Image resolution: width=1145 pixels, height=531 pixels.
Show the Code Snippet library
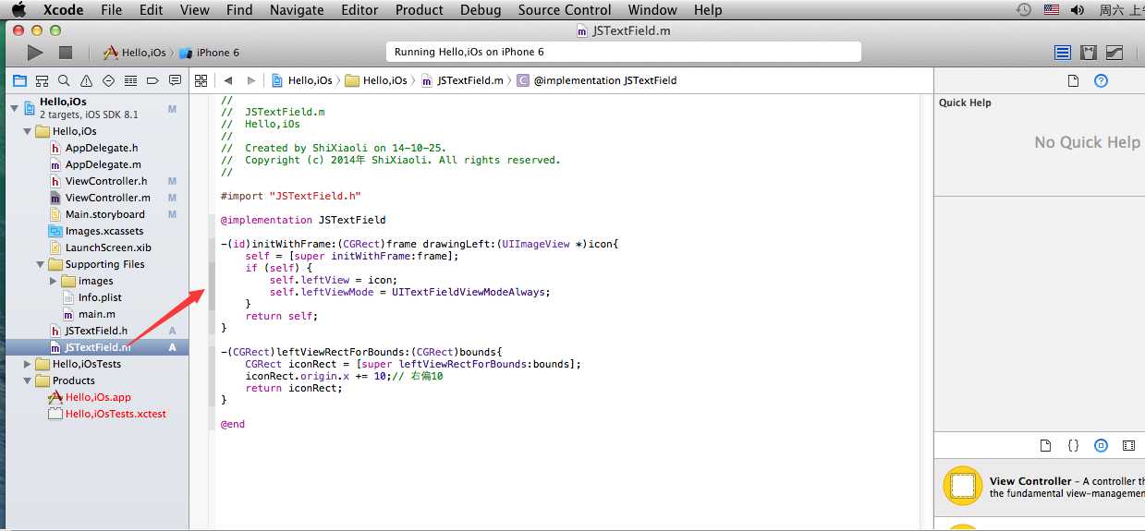click(x=1073, y=445)
